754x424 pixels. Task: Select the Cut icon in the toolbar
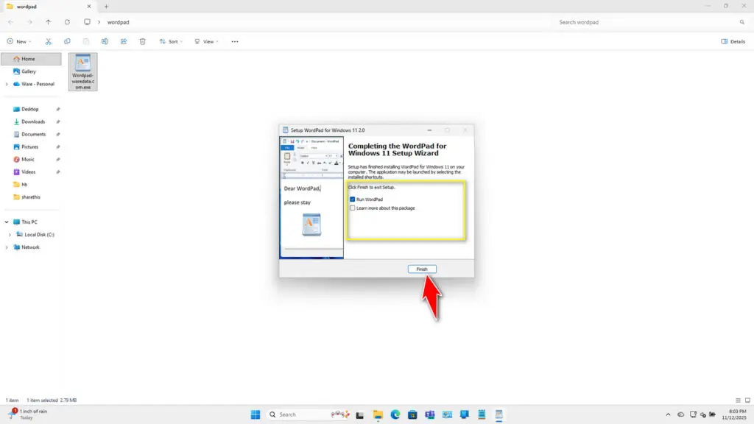(x=49, y=41)
